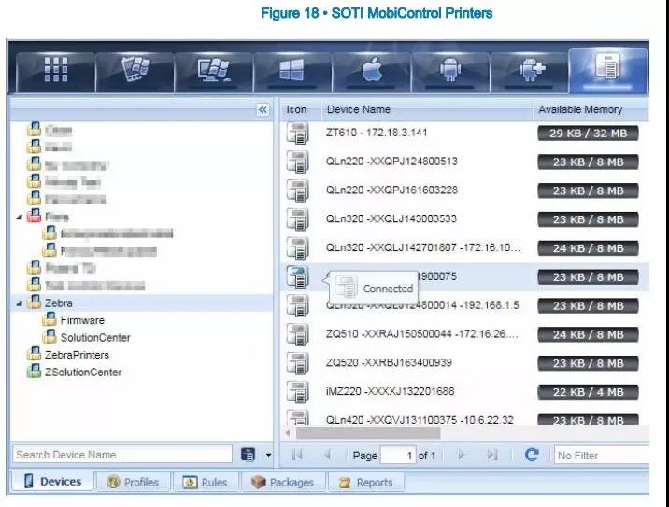Switch to the Profiles tab

(x=132, y=483)
